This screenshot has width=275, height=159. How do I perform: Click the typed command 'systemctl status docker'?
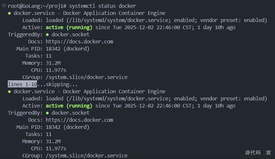click(x=103, y=6)
